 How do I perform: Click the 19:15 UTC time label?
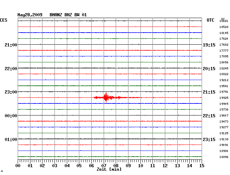(x=209, y=45)
